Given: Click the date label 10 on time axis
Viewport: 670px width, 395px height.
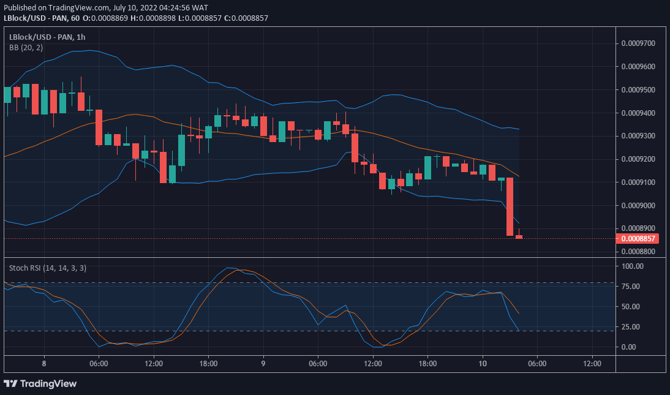Looking at the screenshot, I should [x=483, y=363].
